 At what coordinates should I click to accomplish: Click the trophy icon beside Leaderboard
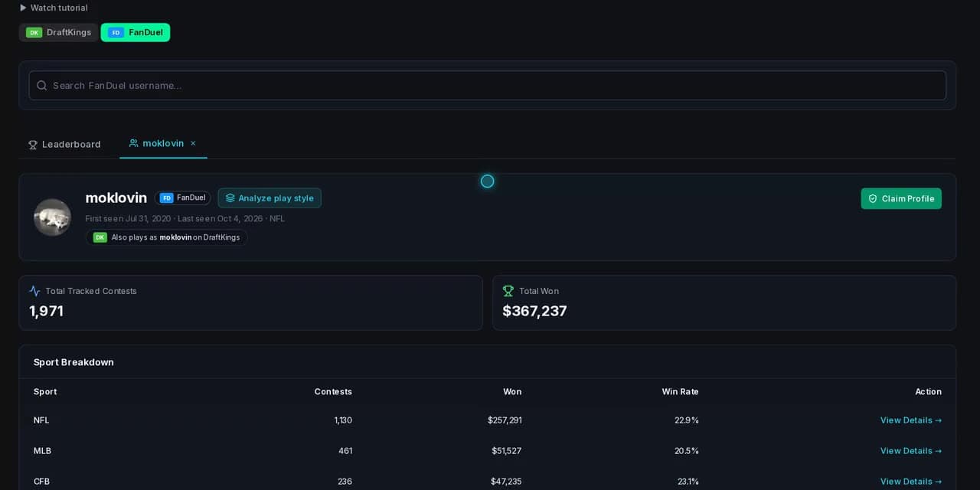(33, 145)
